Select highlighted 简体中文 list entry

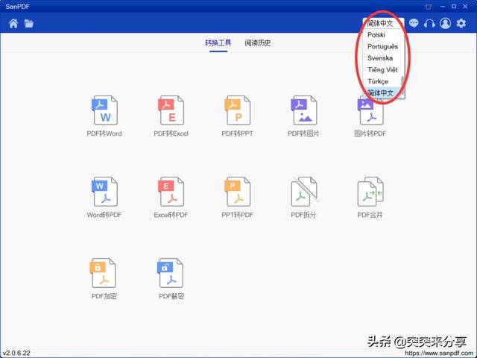point(382,92)
